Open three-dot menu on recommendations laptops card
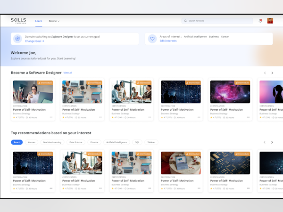This screenshot has height=212, width=283. pyautogui.click(x=150, y=188)
